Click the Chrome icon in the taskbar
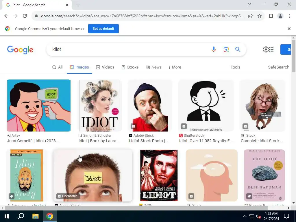The image size is (296, 222). pos(50,216)
